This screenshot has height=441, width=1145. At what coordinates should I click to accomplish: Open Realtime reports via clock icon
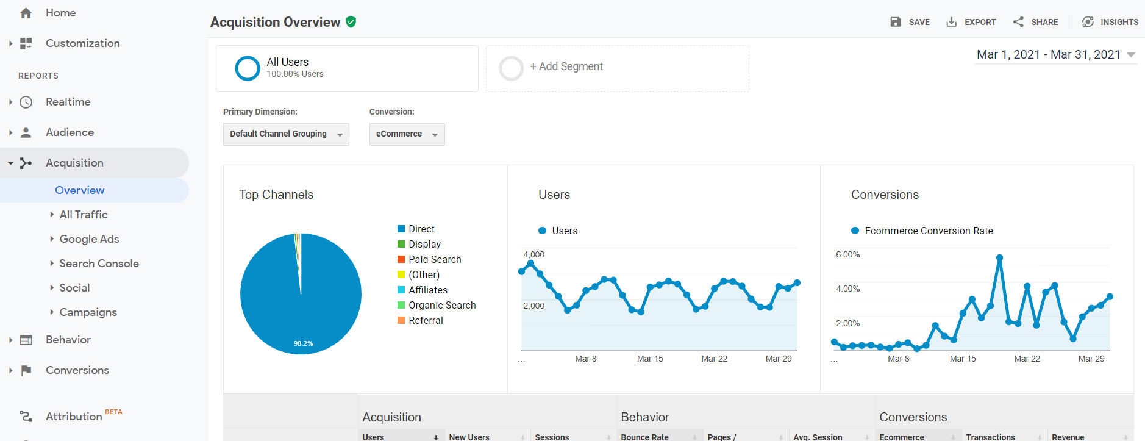click(x=26, y=102)
